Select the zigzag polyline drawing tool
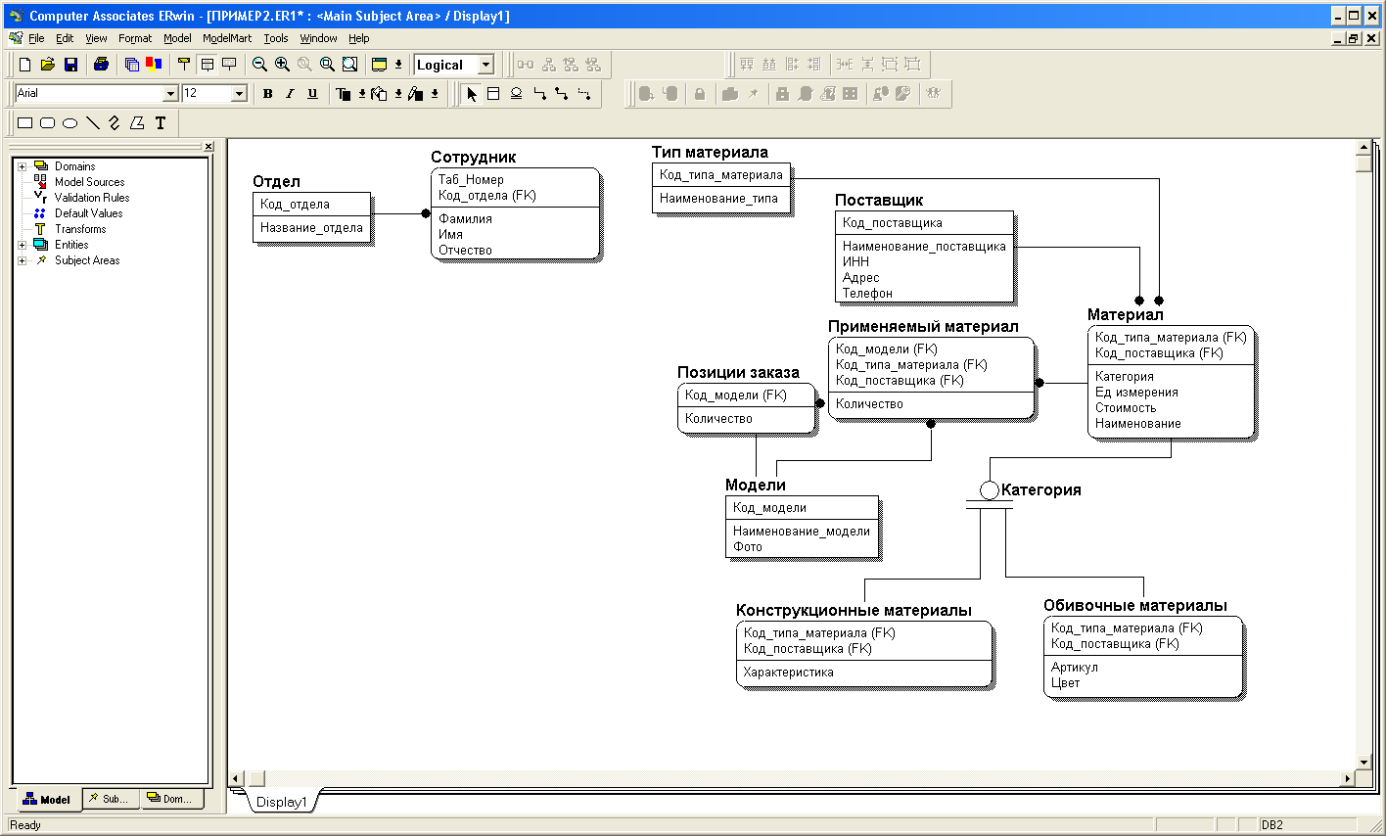This screenshot has width=1386, height=836. click(x=115, y=123)
